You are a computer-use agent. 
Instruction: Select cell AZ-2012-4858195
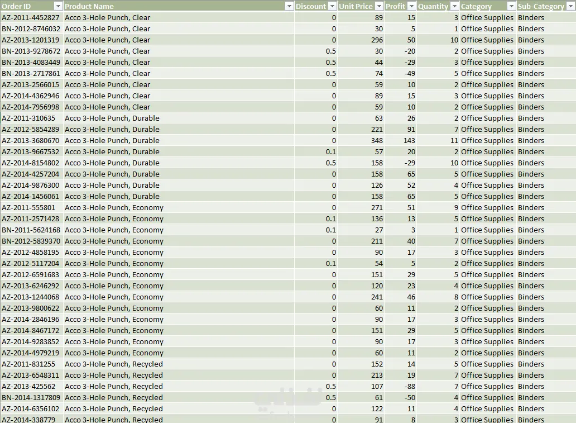(31, 253)
